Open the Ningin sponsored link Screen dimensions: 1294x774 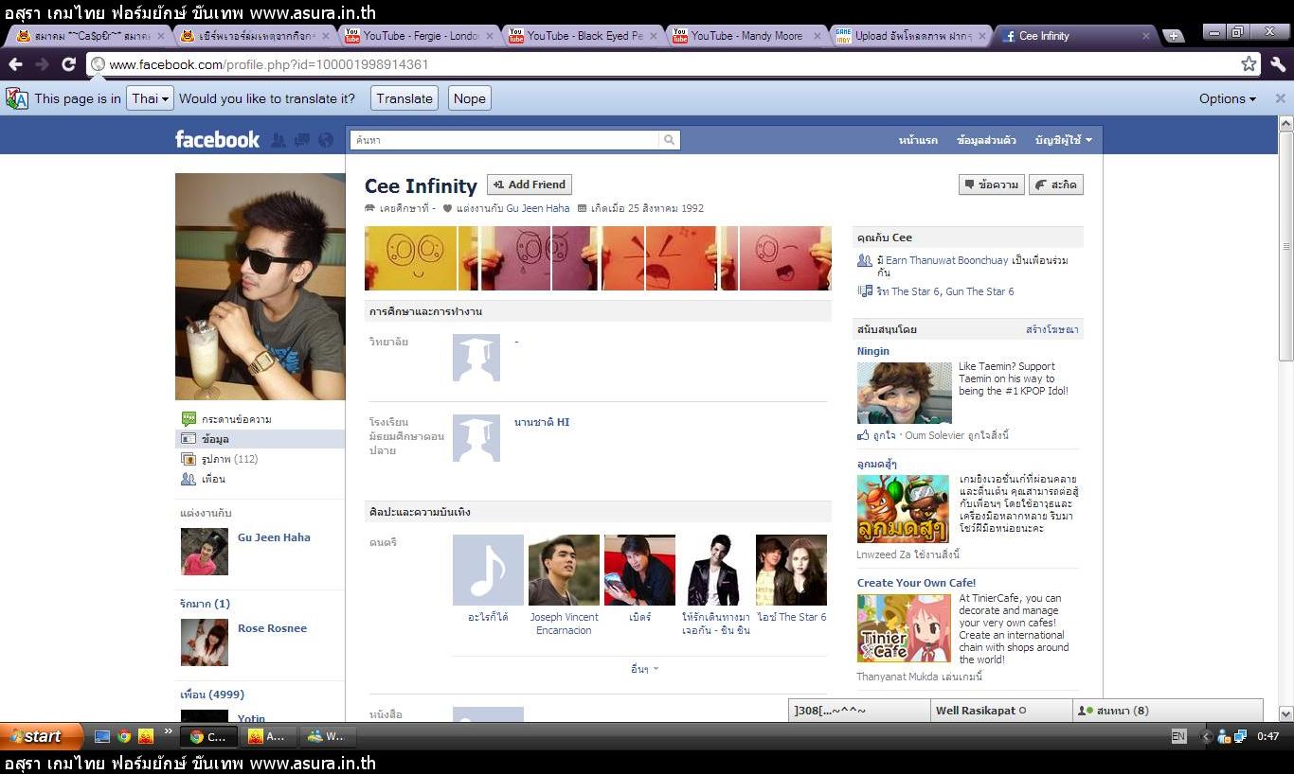click(873, 351)
